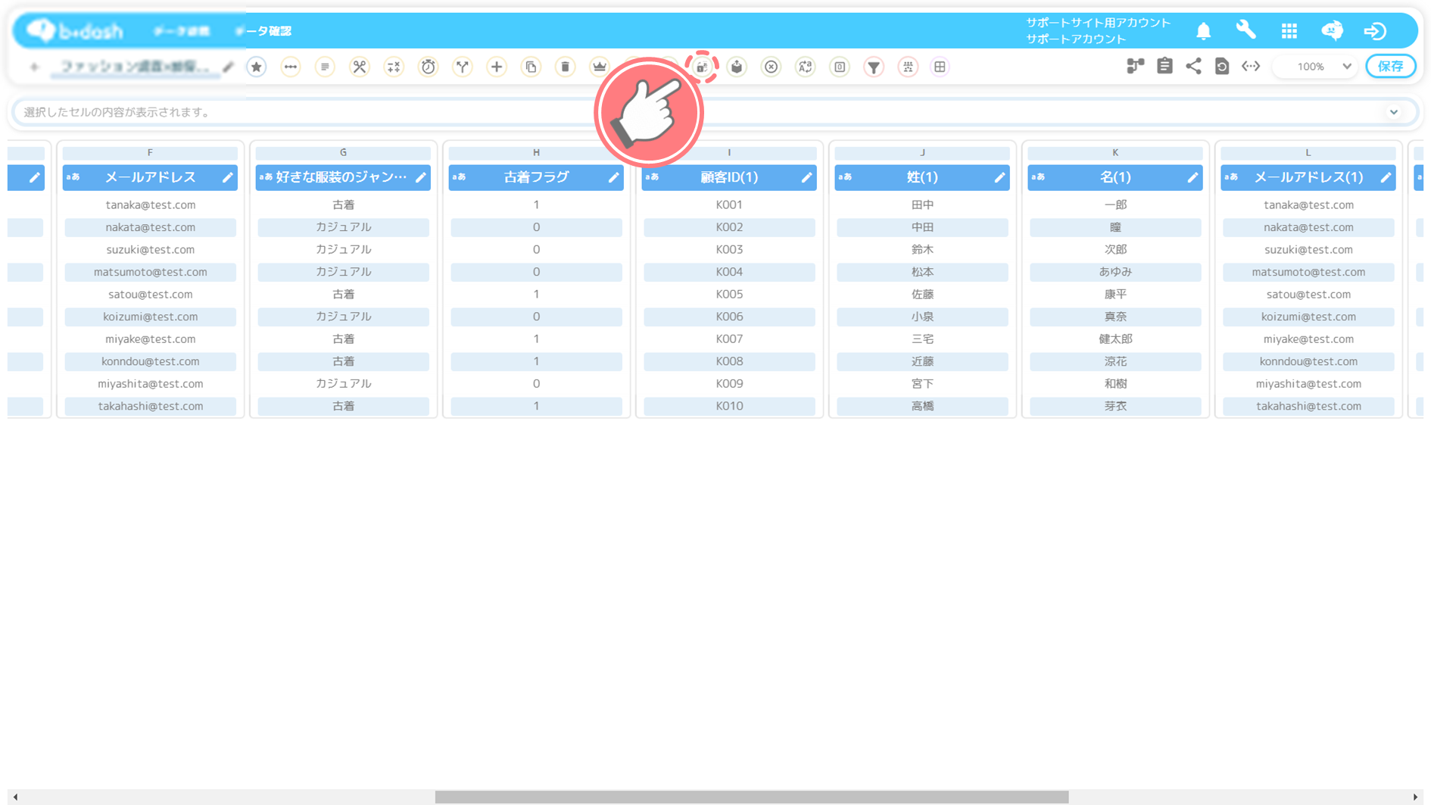Click cell K005 in 顧客ID(1) column
This screenshot has width=1431, height=805.
pyautogui.click(x=729, y=294)
